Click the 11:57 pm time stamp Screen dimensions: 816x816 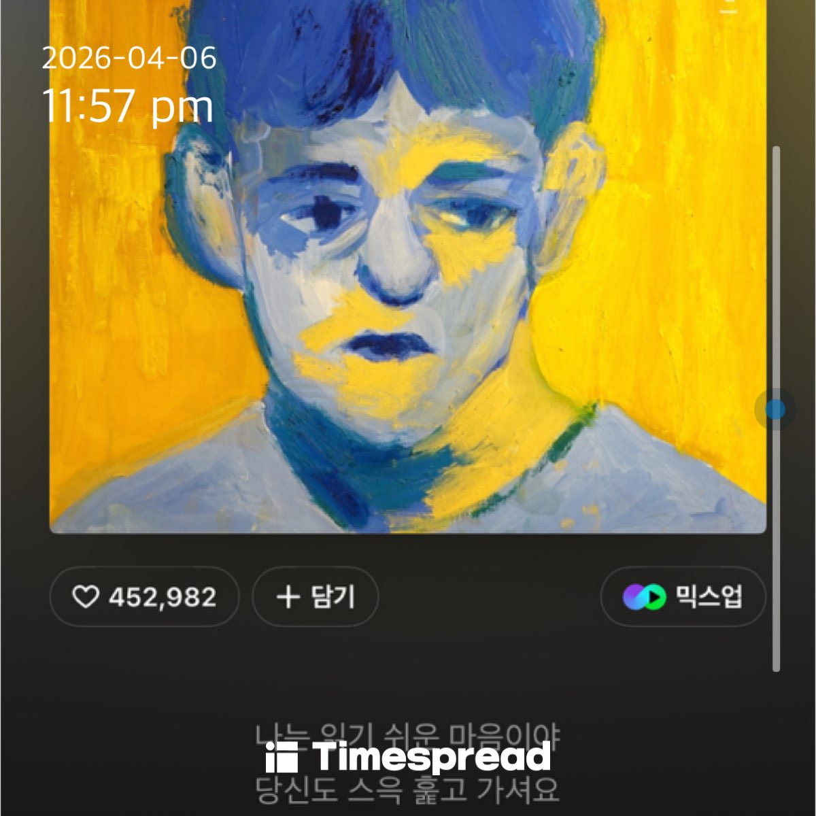point(128,107)
